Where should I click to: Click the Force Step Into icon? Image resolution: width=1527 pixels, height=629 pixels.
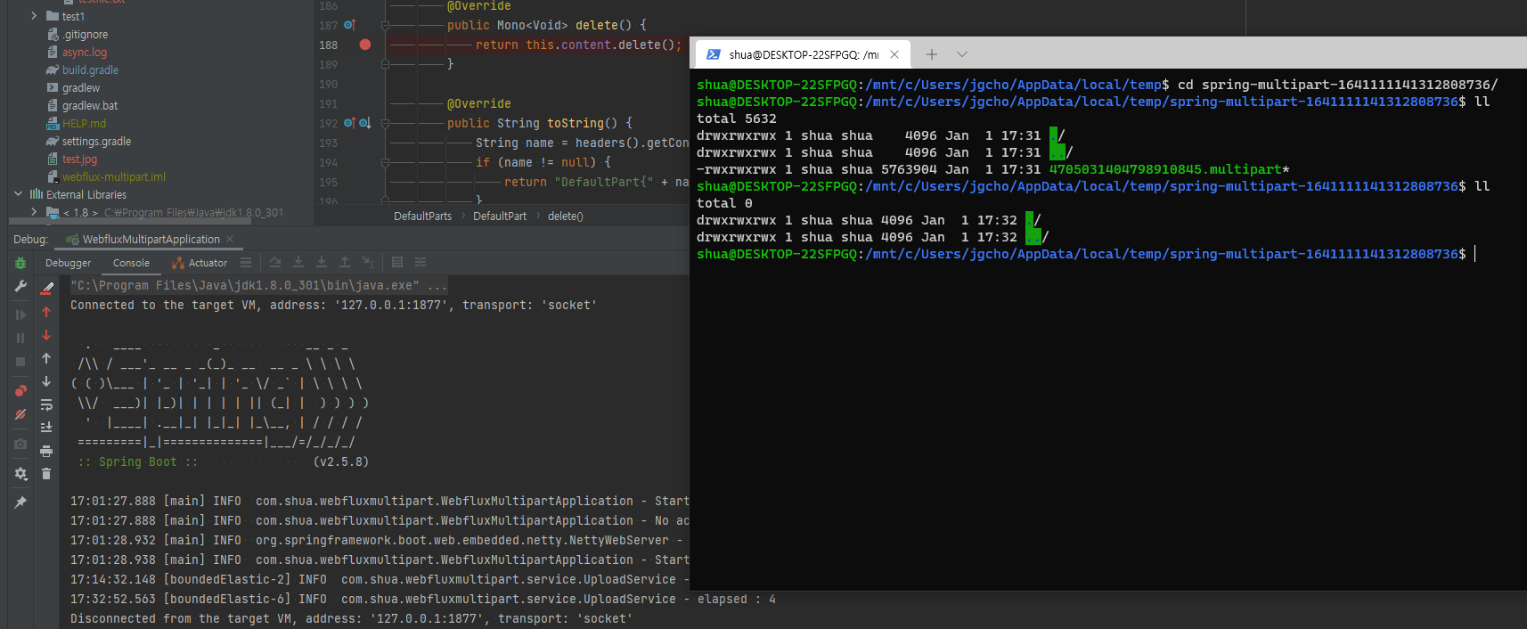(322, 262)
